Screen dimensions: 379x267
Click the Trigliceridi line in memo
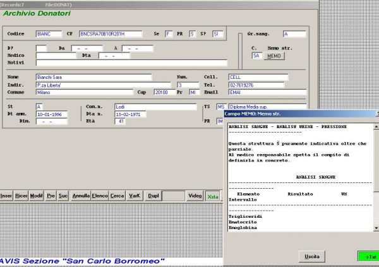point(246,217)
